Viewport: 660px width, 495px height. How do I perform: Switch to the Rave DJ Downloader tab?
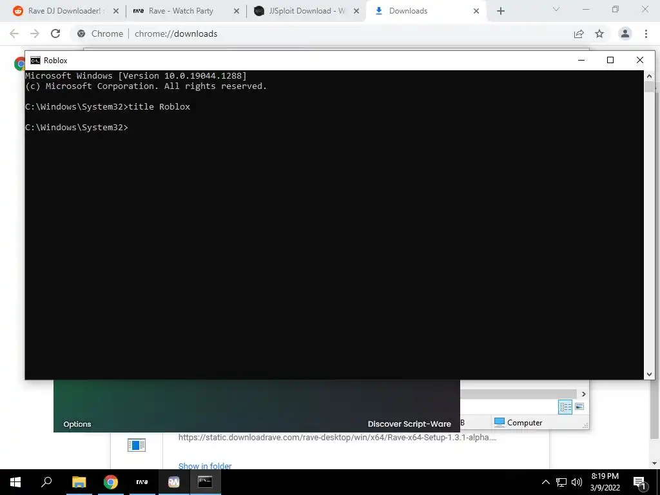[x=63, y=11]
